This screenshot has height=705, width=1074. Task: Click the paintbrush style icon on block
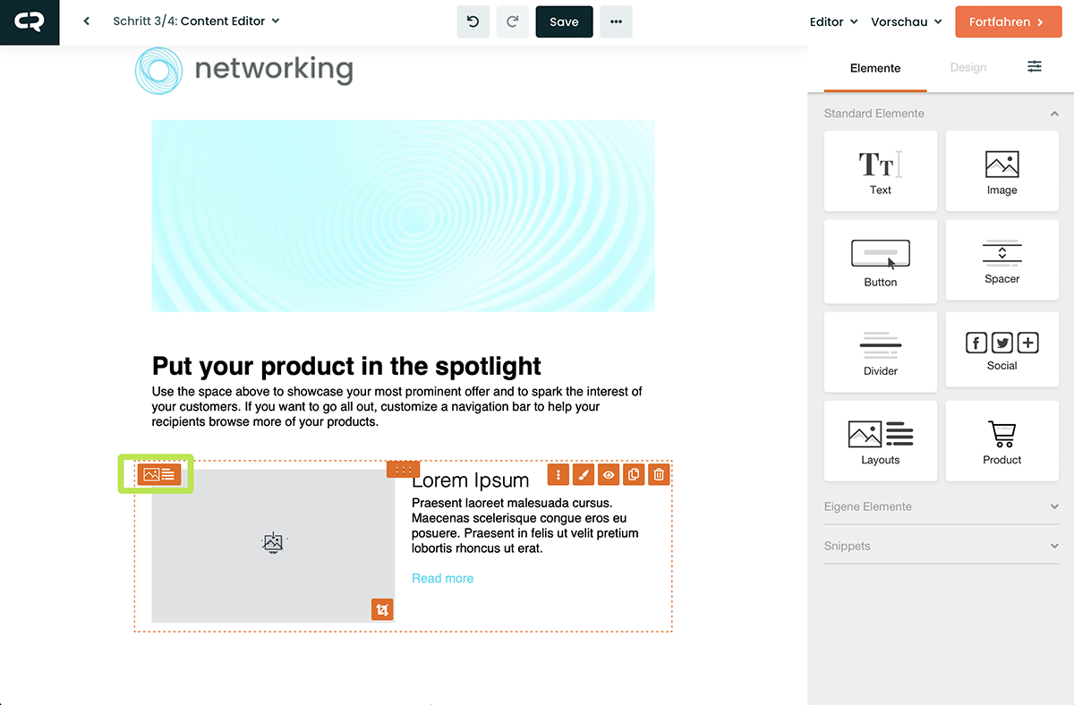(583, 475)
